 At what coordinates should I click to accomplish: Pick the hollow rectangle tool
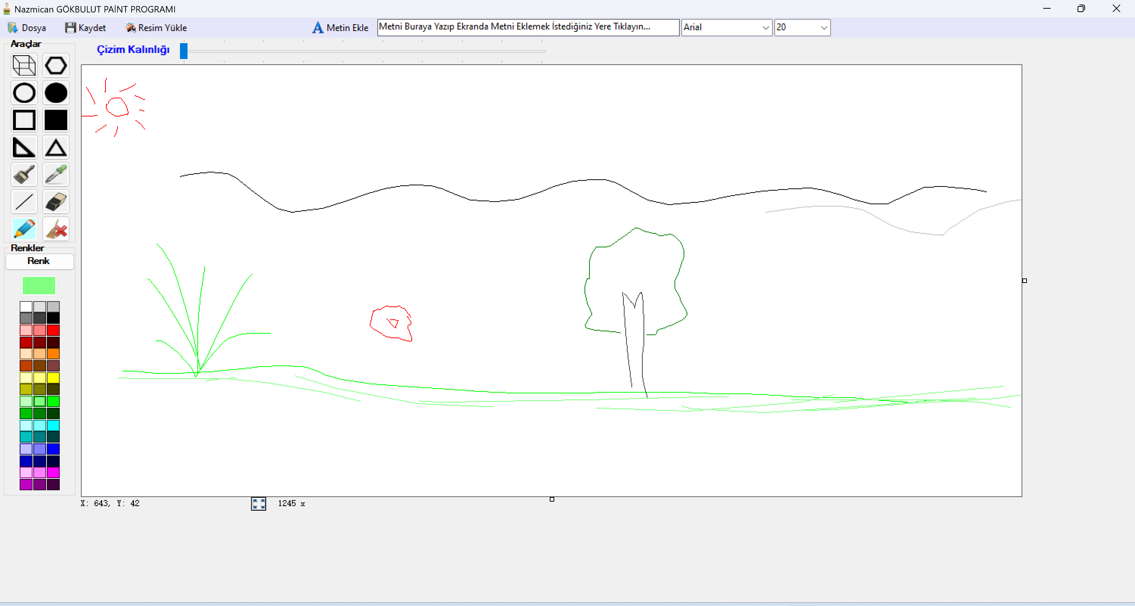pos(24,120)
